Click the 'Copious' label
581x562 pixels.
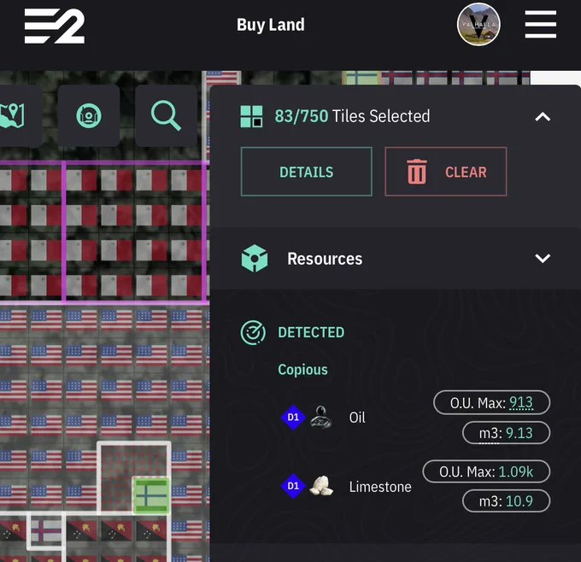[302, 370]
